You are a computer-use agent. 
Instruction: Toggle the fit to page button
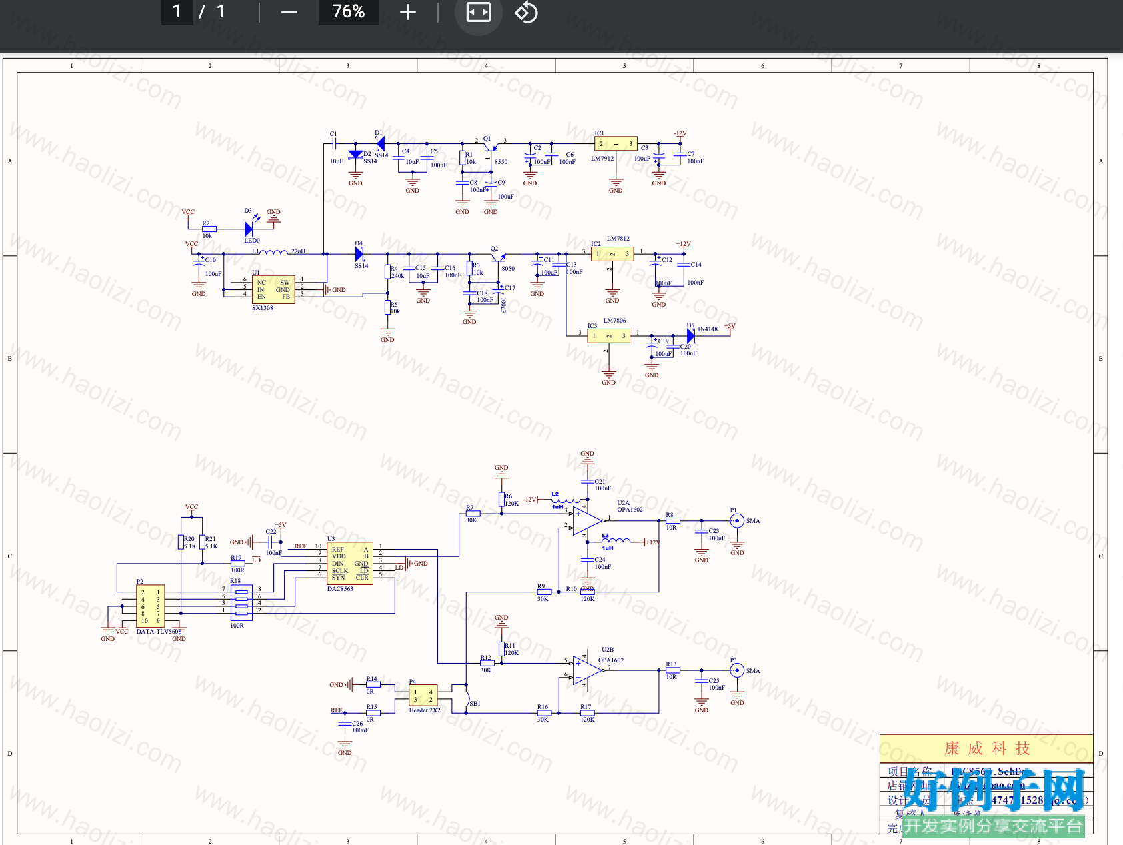point(479,12)
